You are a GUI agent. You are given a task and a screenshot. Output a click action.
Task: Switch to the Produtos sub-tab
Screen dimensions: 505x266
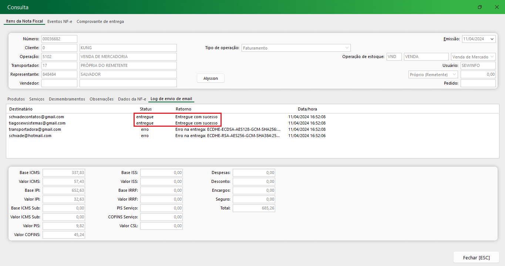point(16,99)
